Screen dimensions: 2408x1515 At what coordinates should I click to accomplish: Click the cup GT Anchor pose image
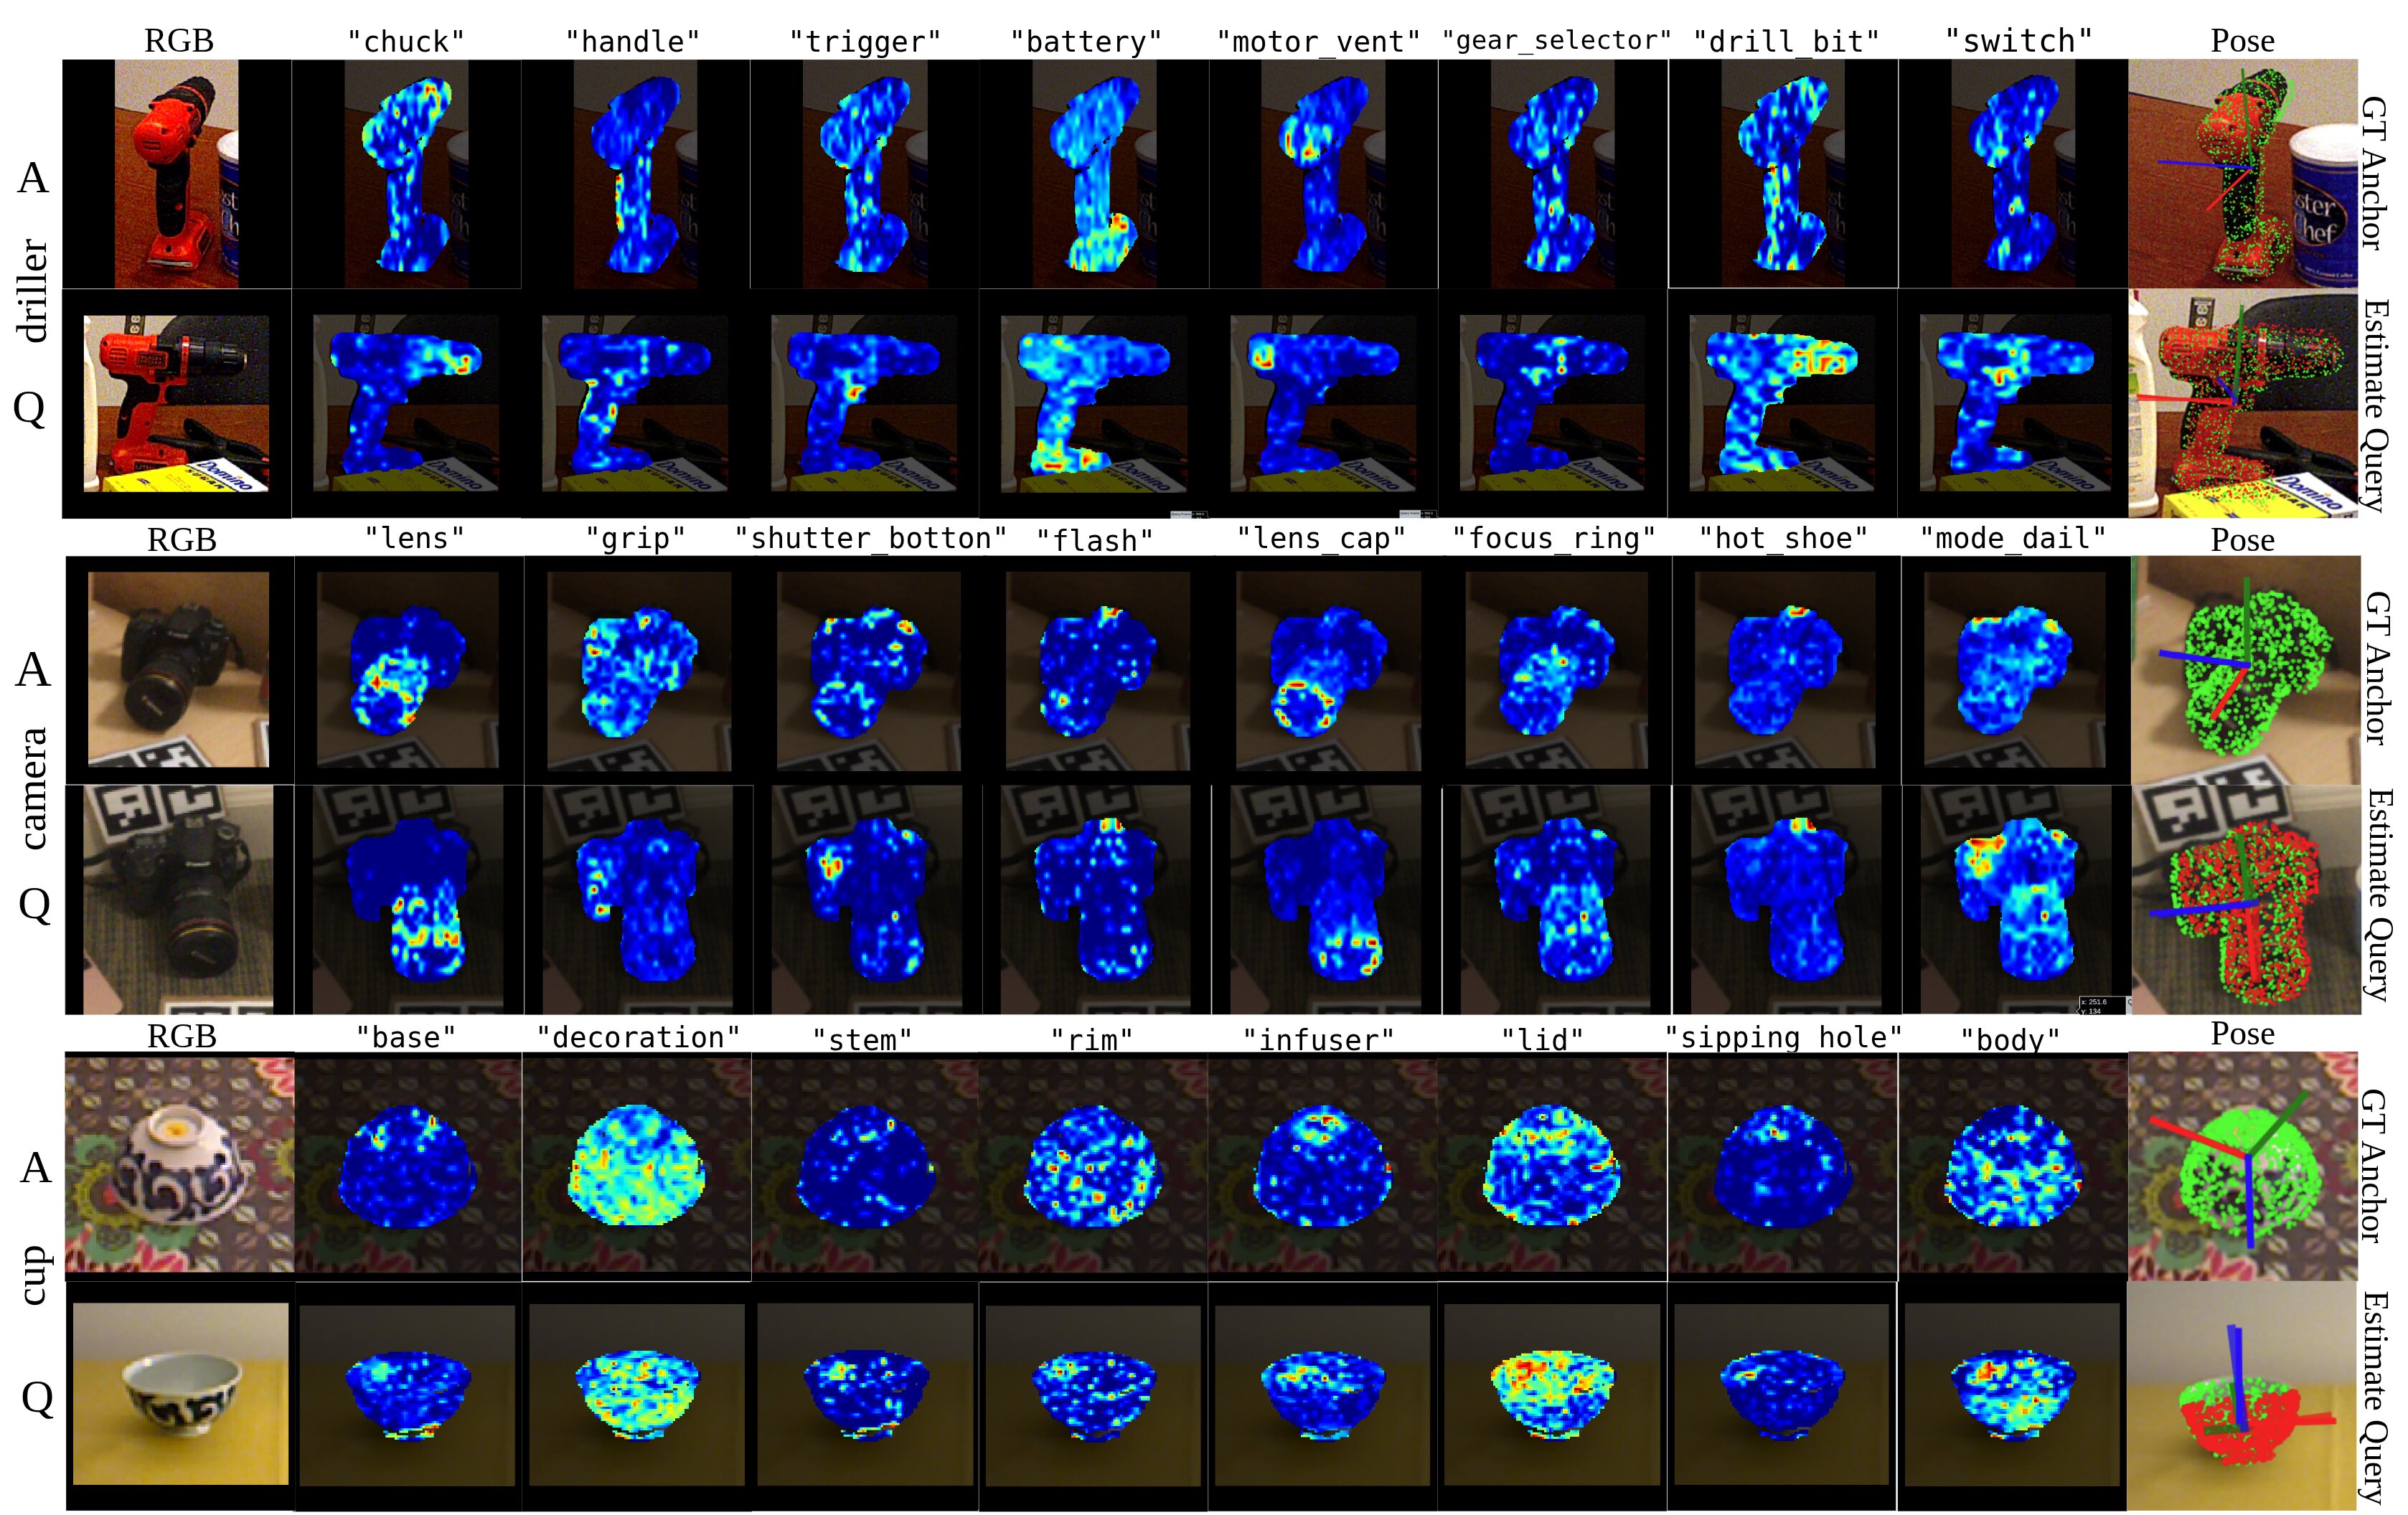(2242, 1166)
